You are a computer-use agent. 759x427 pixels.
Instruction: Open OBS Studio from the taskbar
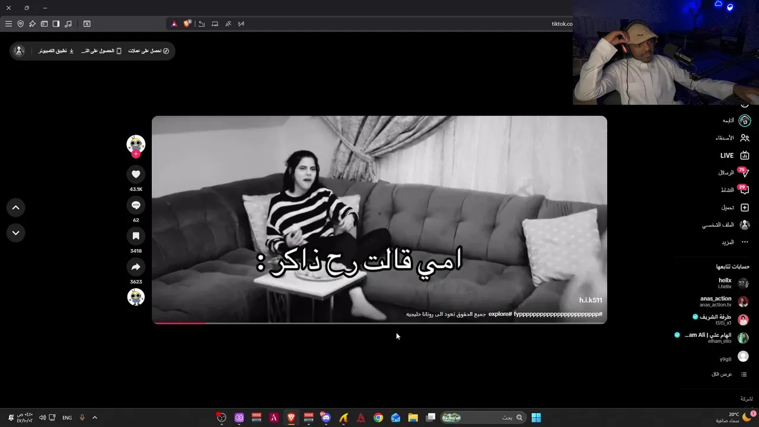click(x=221, y=418)
